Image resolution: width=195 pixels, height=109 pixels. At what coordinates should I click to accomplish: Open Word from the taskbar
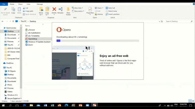coord(45,105)
